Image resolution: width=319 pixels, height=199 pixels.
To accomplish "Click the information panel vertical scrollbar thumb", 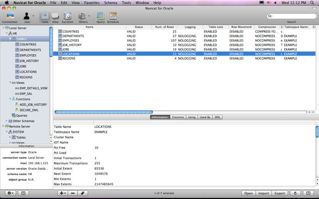I will click(317, 132).
